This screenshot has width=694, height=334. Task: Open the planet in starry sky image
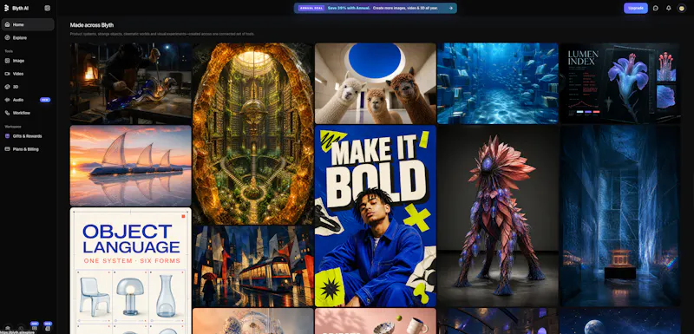tap(620, 321)
